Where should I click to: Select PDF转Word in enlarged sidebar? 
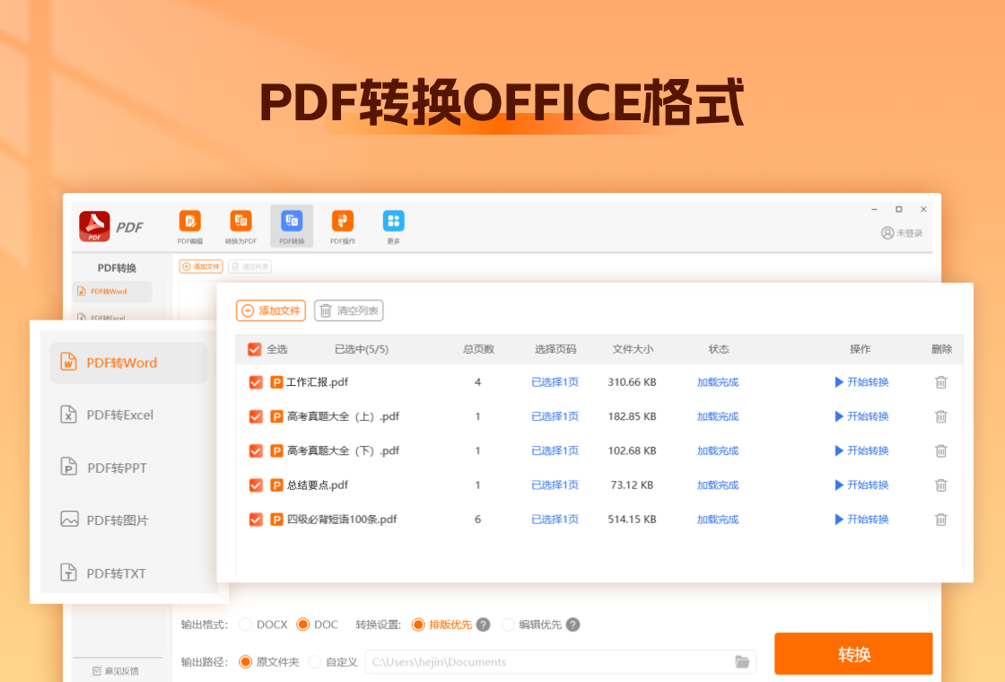129,363
